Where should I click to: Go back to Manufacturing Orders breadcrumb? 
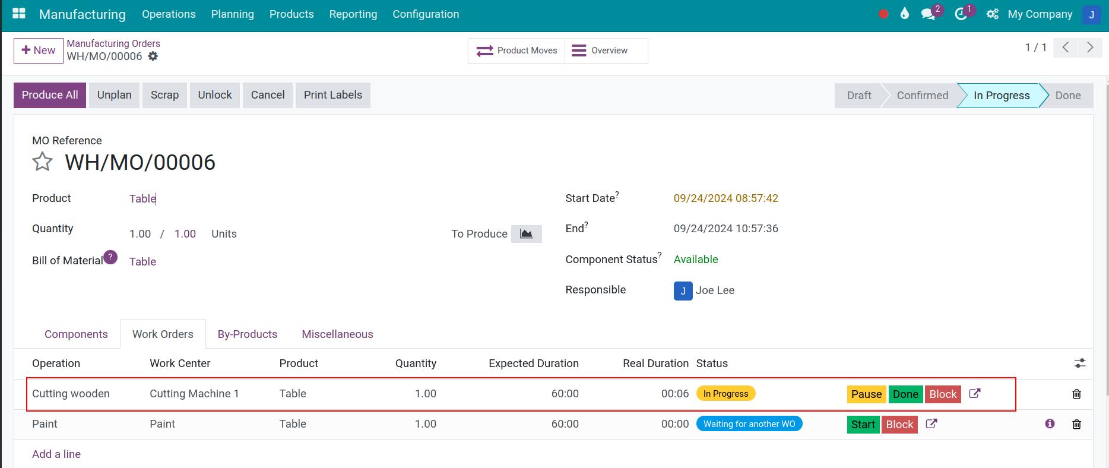[113, 43]
